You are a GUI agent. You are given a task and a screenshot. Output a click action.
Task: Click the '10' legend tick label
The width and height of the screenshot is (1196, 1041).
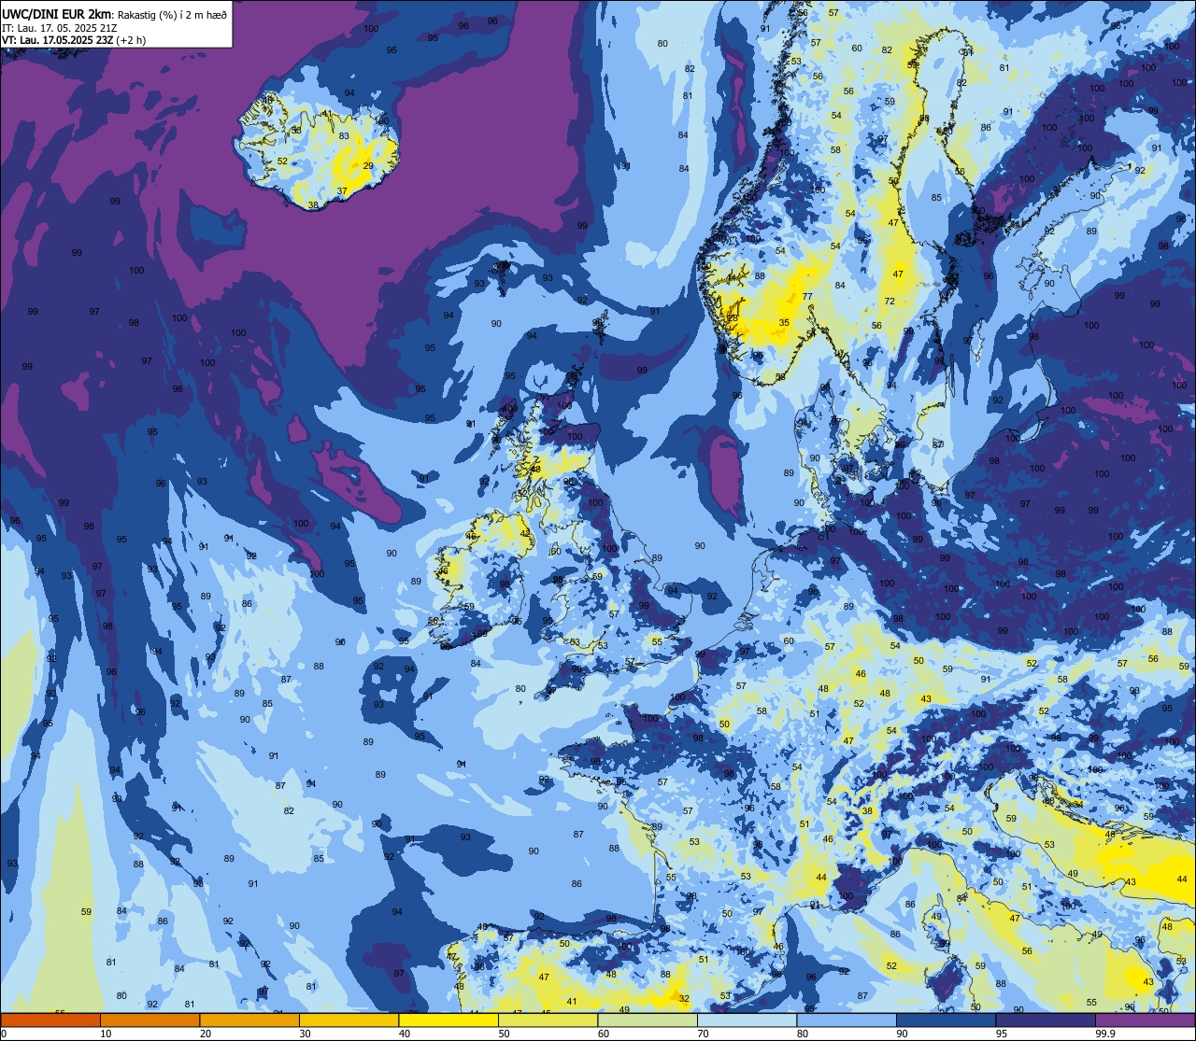pyautogui.click(x=106, y=1034)
